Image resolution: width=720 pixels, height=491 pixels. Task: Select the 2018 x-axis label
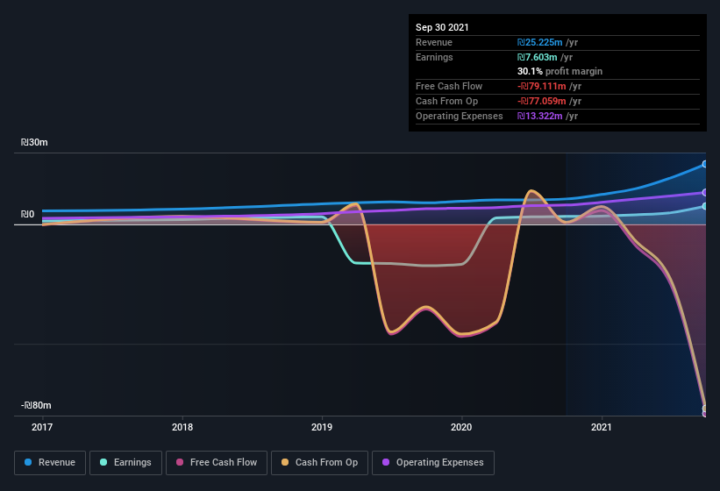[x=182, y=427]
